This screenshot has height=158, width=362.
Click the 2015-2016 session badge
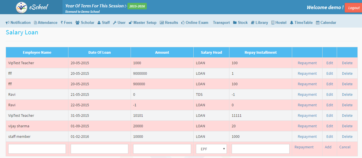pos(137,6)
